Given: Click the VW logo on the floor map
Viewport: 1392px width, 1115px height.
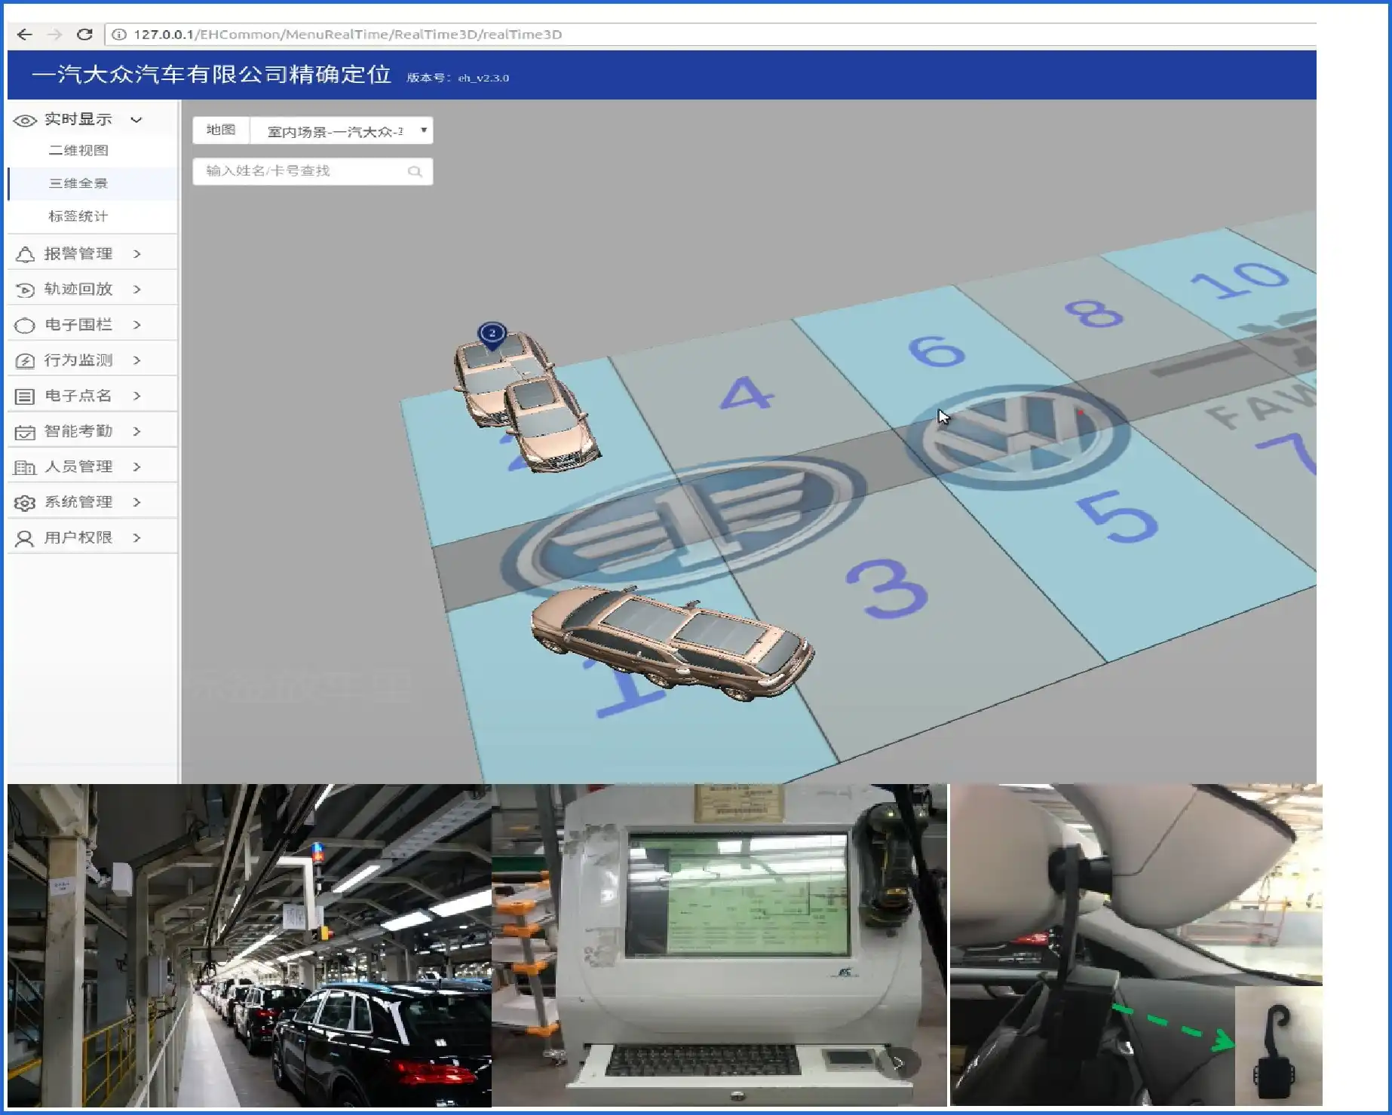Looking at the screenshot, I should click(x=1016, y=437).
